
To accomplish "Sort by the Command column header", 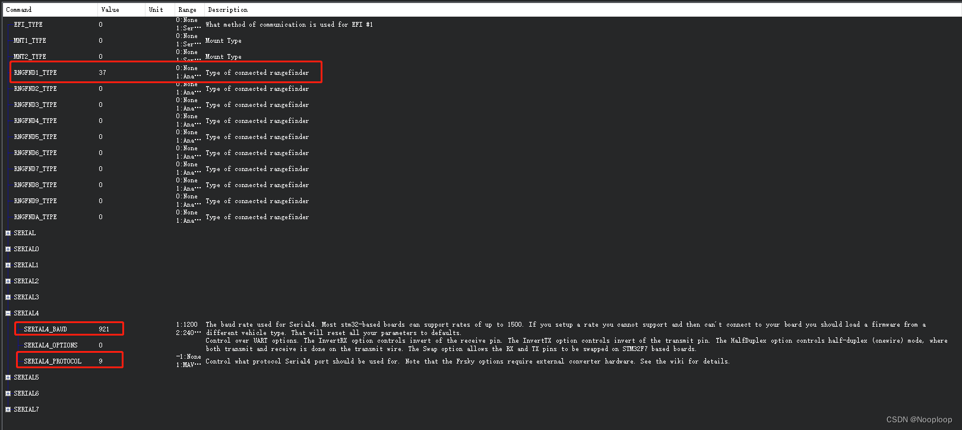I will [50, 10].
